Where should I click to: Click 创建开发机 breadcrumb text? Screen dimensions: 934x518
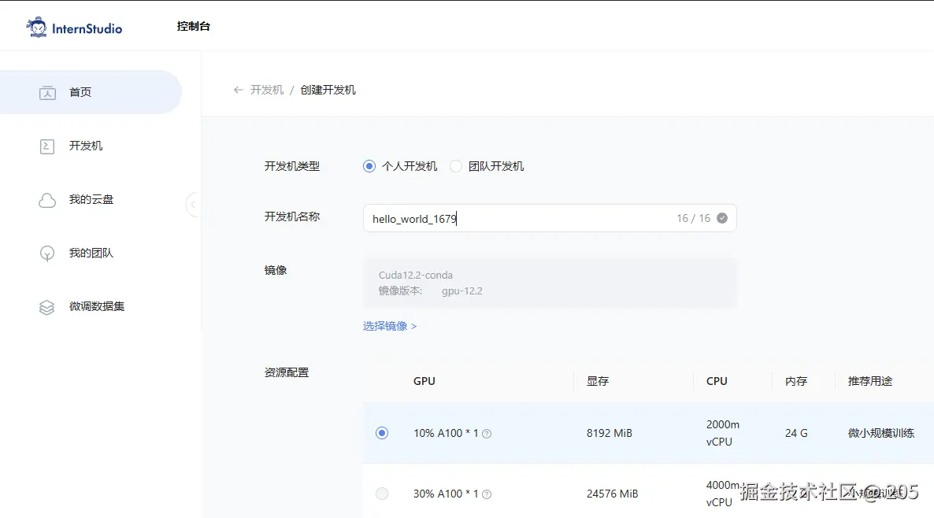(x=328, y=90)
